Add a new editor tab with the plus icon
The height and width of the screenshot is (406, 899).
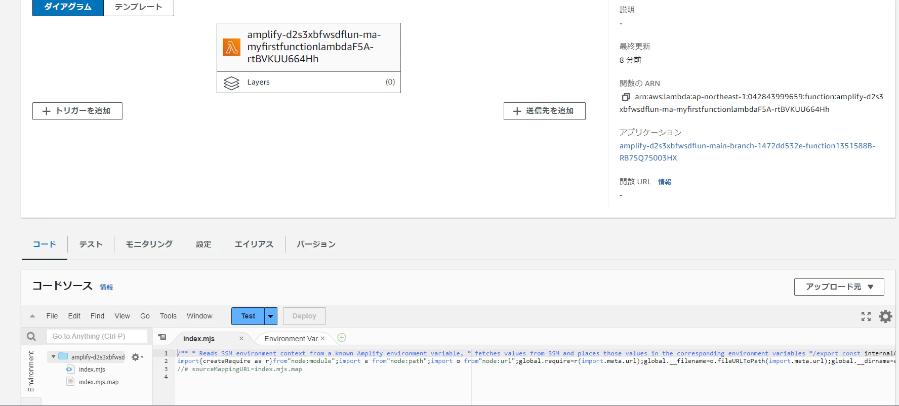(342, 338)
